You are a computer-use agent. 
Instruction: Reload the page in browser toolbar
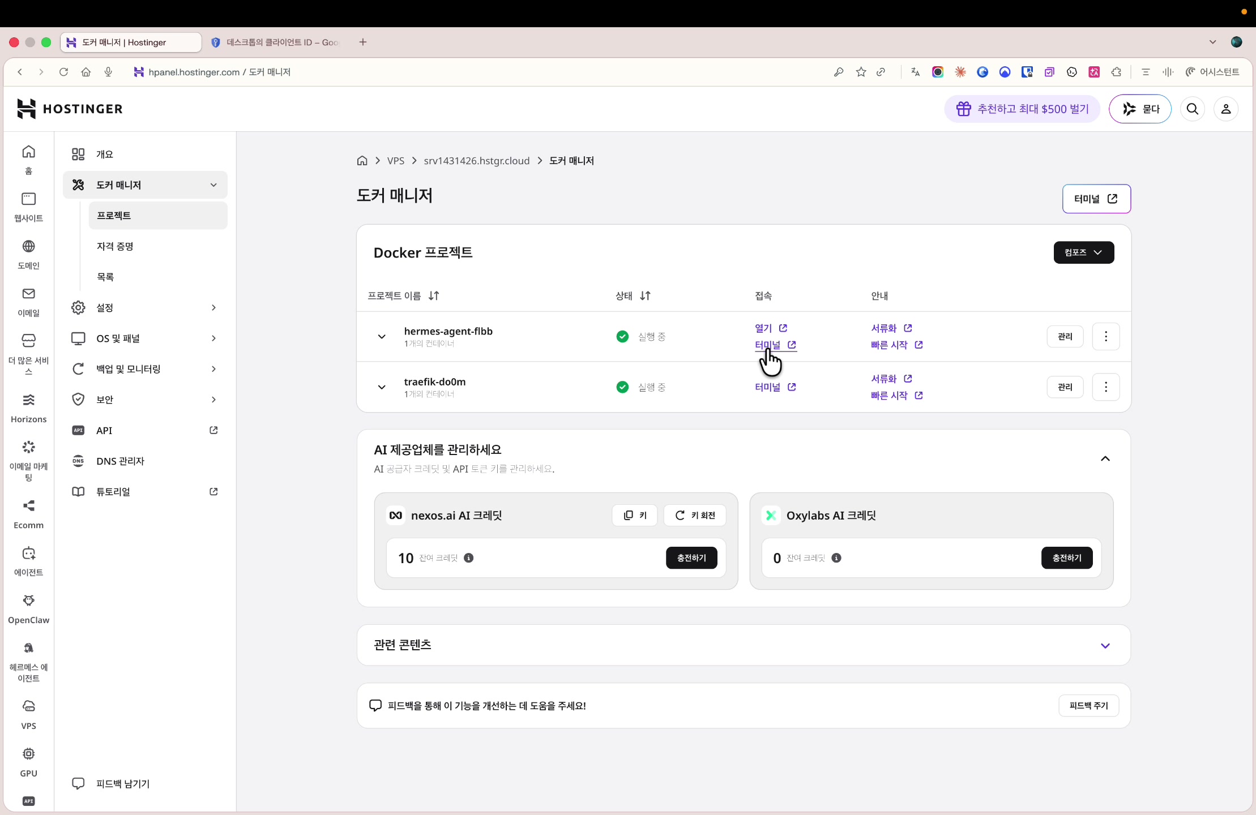click(x=63, y=72)
